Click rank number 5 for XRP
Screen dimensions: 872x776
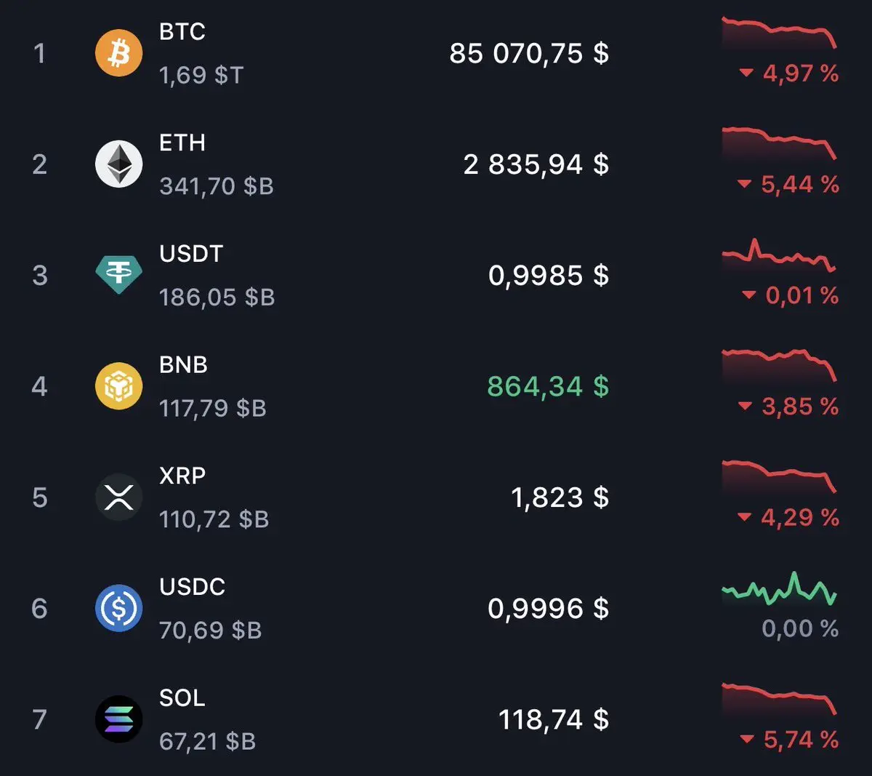(40, 497)
